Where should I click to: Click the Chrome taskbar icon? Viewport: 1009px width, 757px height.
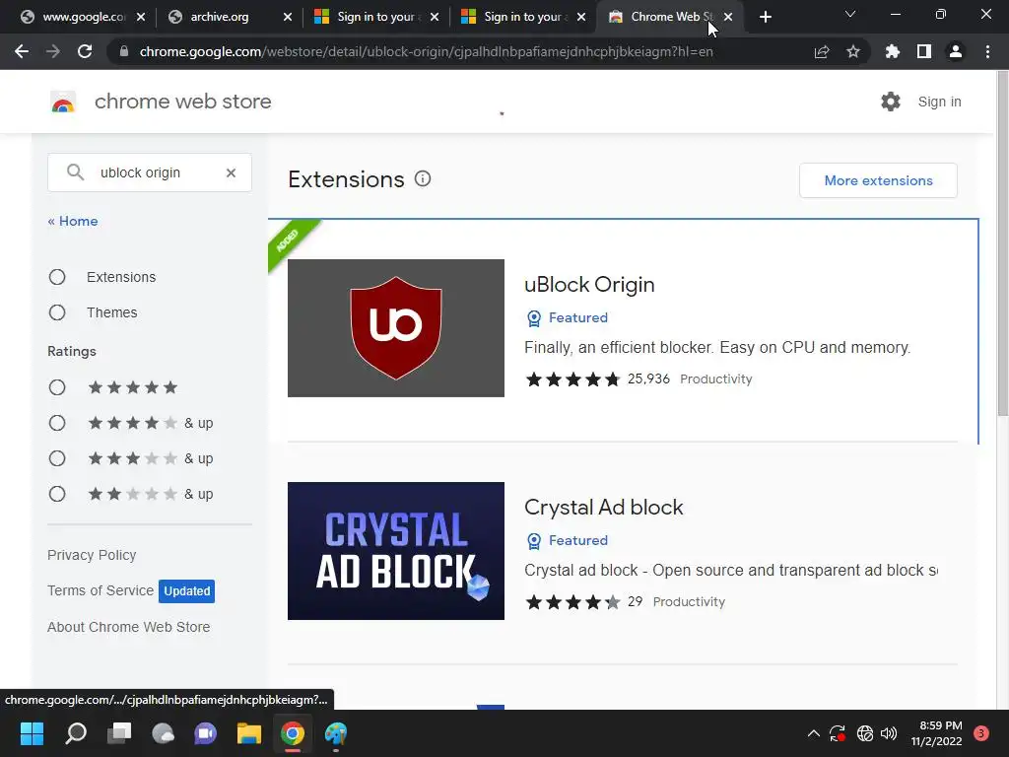click(x=292, y=733)
